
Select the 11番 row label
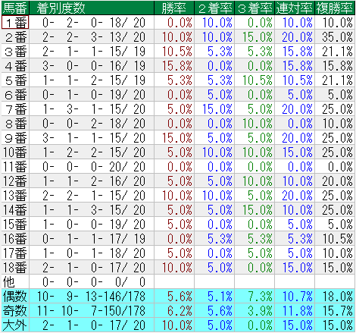click(15, 167)
